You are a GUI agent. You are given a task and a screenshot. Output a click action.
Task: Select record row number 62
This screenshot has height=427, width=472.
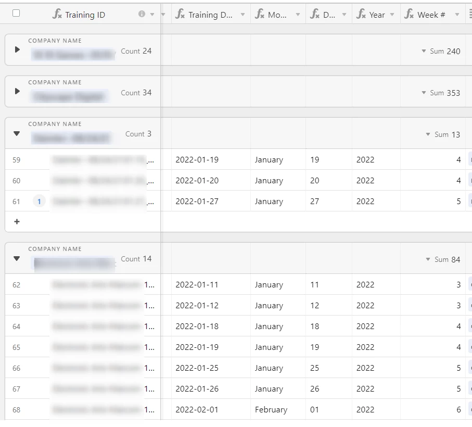17,285
